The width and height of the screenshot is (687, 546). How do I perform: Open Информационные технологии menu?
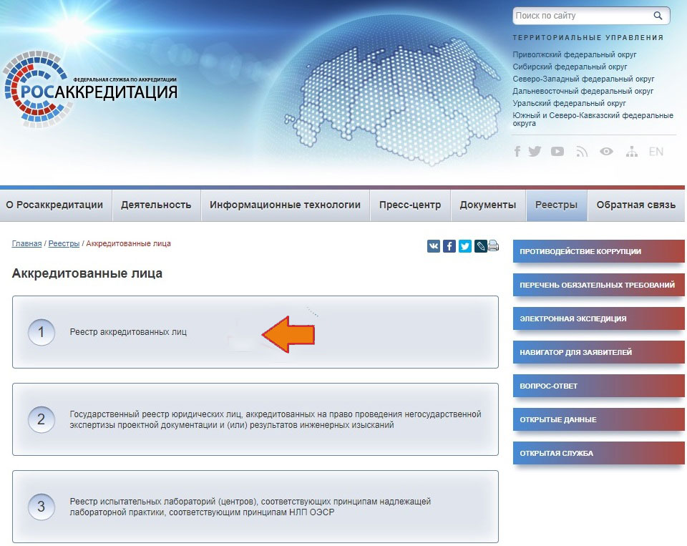coord(286,205)
